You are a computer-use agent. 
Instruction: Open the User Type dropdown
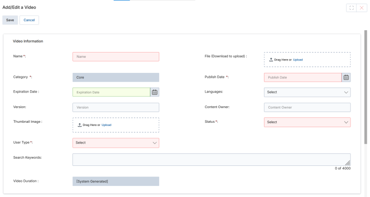(x=116, y=143)
